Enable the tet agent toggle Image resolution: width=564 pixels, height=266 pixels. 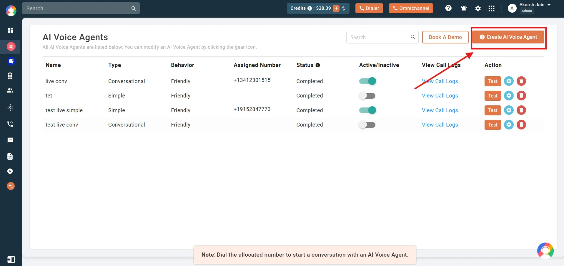point(367,95)
